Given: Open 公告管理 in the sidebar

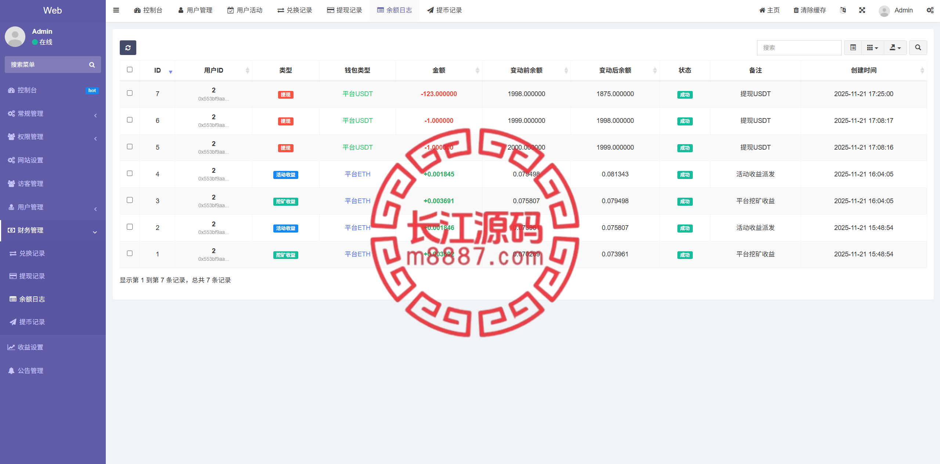Looking at the screenshot, I should 53,371.
